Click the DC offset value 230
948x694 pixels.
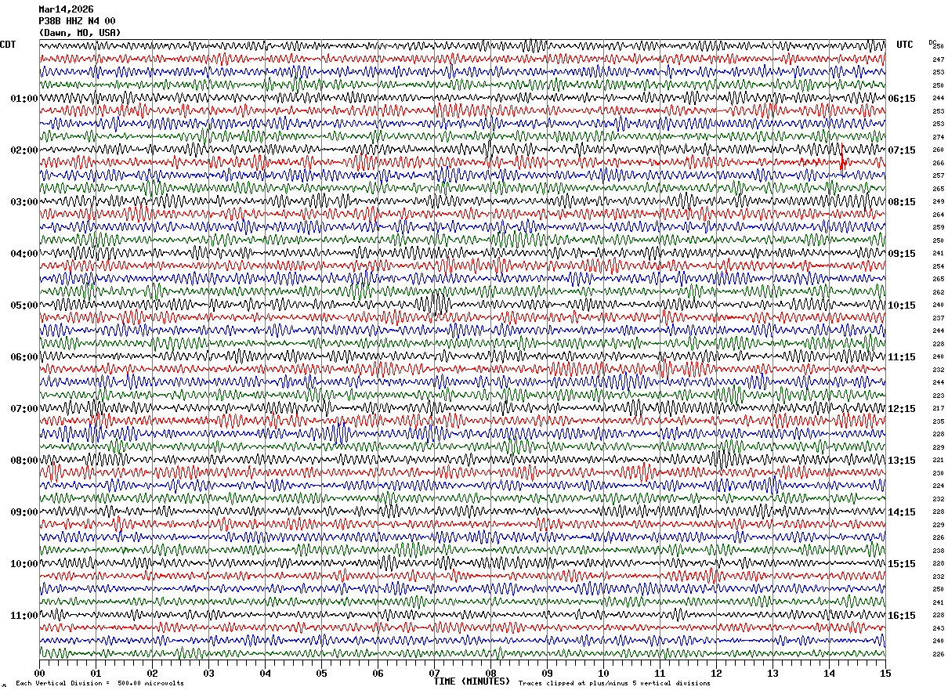click(938, 473)
